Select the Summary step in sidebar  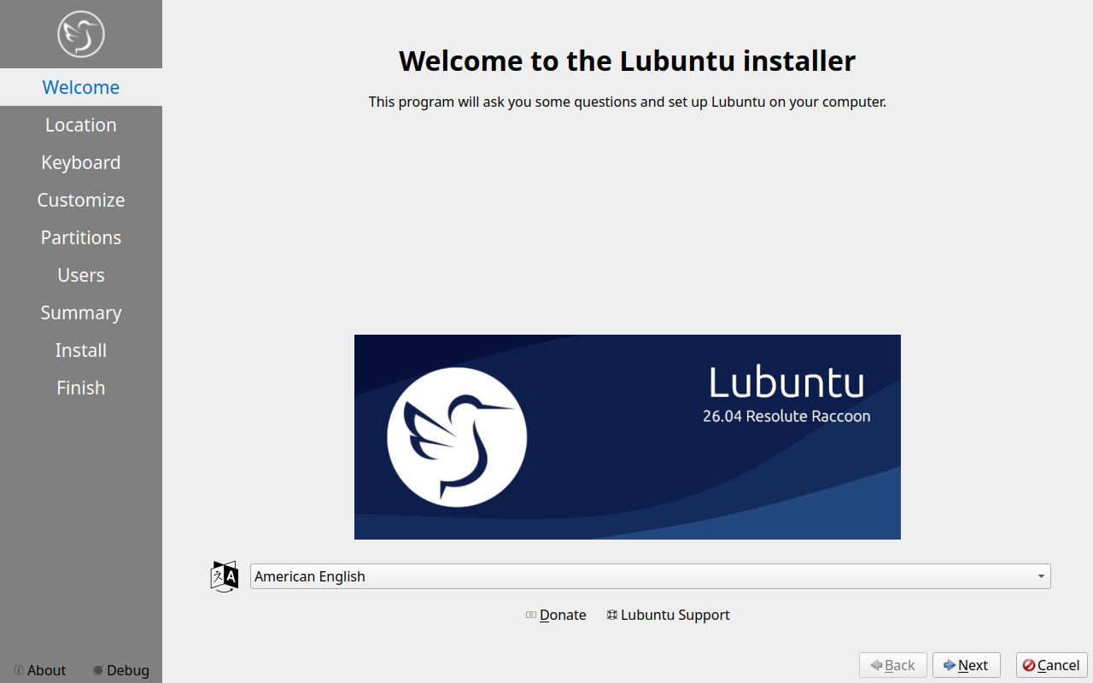tap(81, 312)
